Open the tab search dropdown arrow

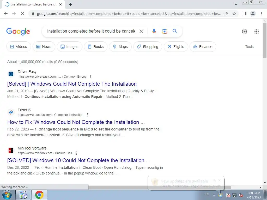[x=236, y=4]
